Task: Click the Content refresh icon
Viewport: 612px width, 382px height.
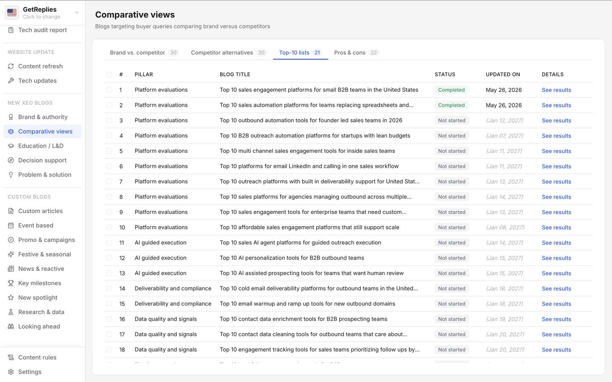Action: pos(11,66)
